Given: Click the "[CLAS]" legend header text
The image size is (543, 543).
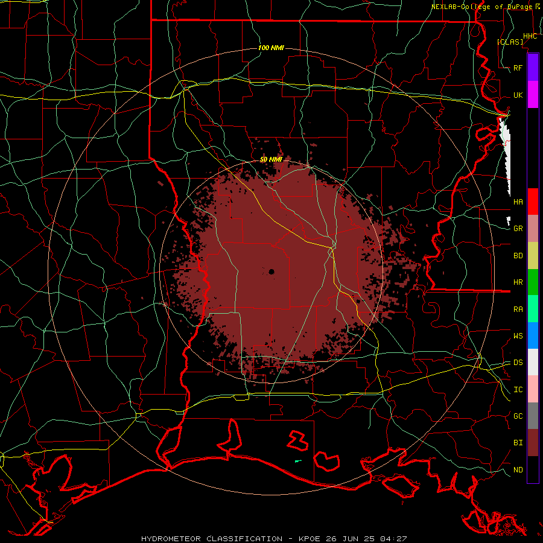Looking at the screenshot, I should tap(510, 42).
